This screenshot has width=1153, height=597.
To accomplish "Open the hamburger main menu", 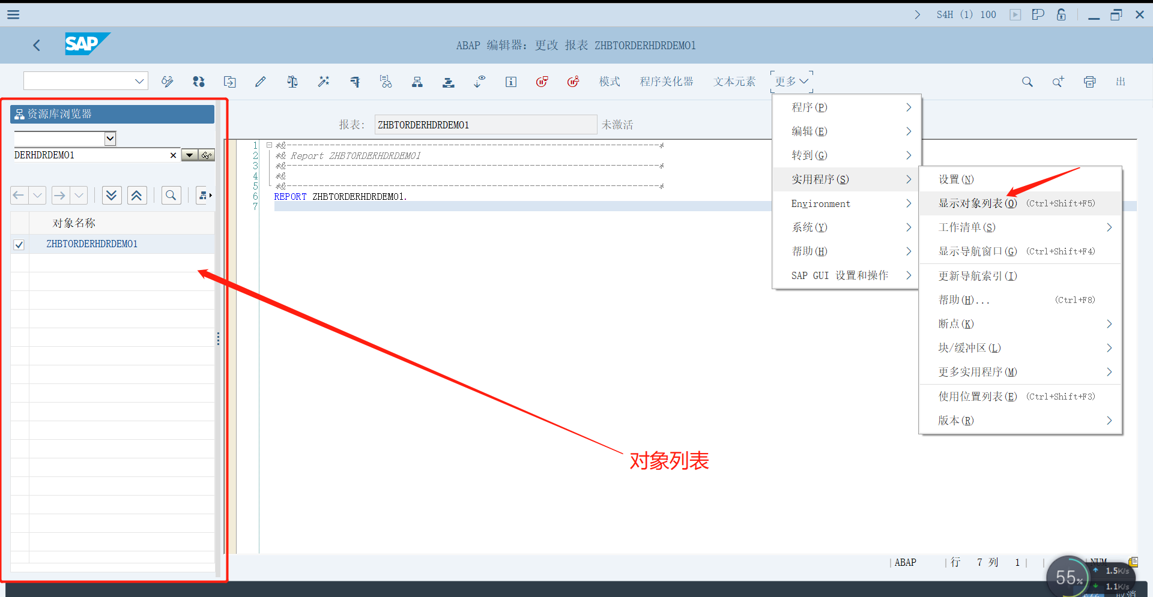I will 13,14.
